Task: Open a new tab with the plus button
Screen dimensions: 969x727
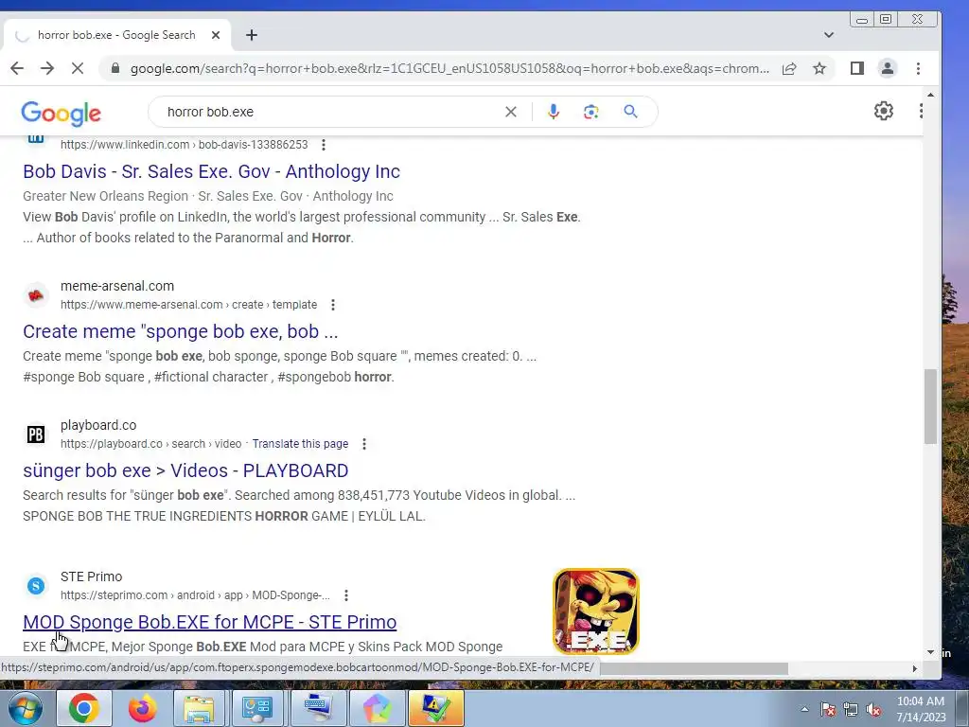Action: (252, 35)
